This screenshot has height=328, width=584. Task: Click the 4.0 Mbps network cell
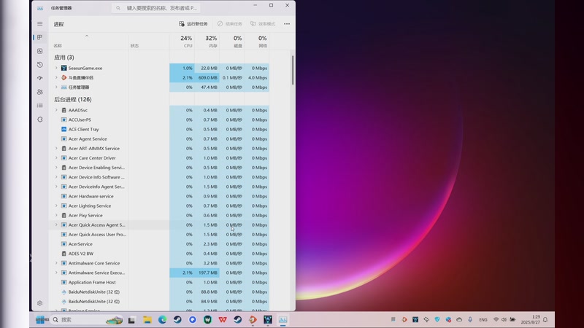coord(257,78)
